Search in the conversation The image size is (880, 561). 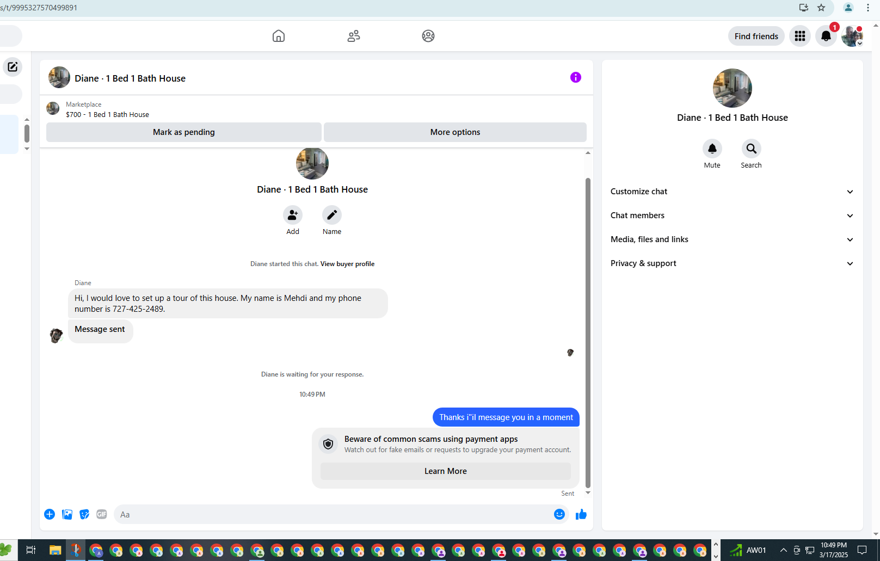[x=752, y=149]
